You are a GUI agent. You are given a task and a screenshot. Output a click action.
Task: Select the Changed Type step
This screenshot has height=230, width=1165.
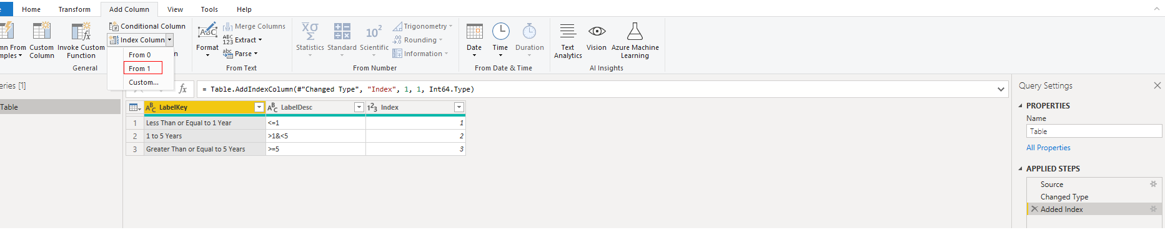pyautogui.click(x=1064, y=197)
